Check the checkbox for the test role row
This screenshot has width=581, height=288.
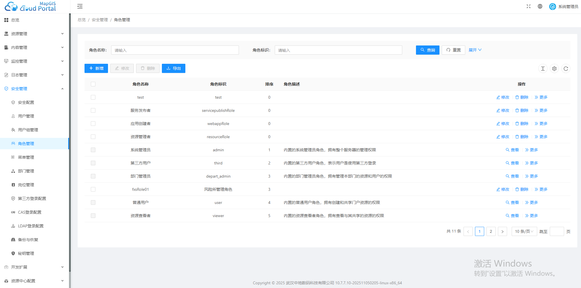pyautogui.click(x=93, y=97)
